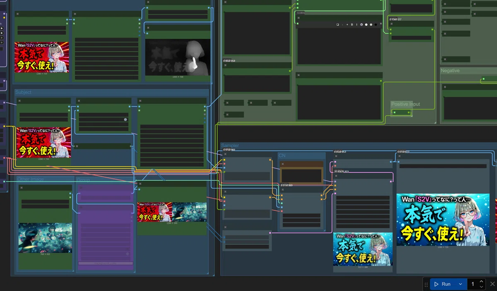Click the minus icon in note toolbar
This screenshot has height=291, width=497.
click(x=343, y=25)
